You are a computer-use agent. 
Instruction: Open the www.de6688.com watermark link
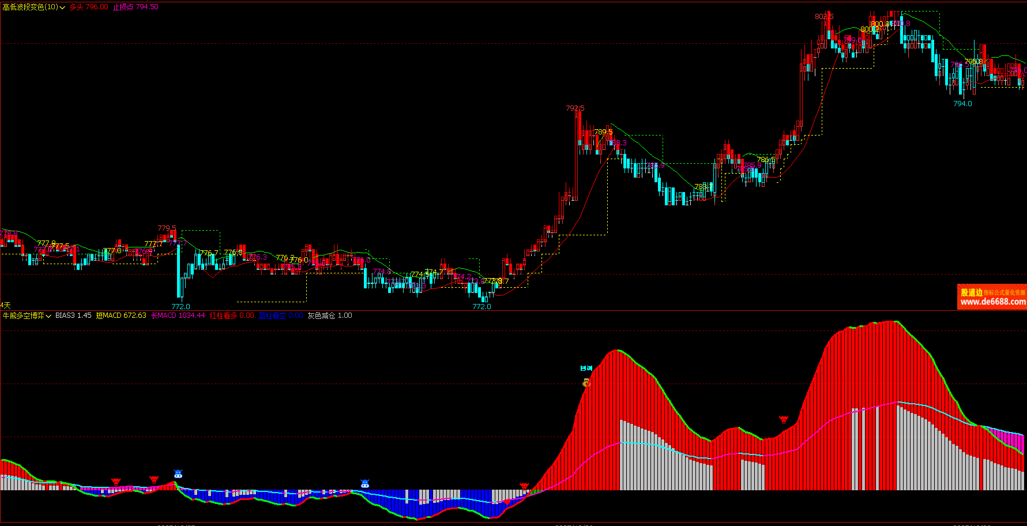click(992, 302)
